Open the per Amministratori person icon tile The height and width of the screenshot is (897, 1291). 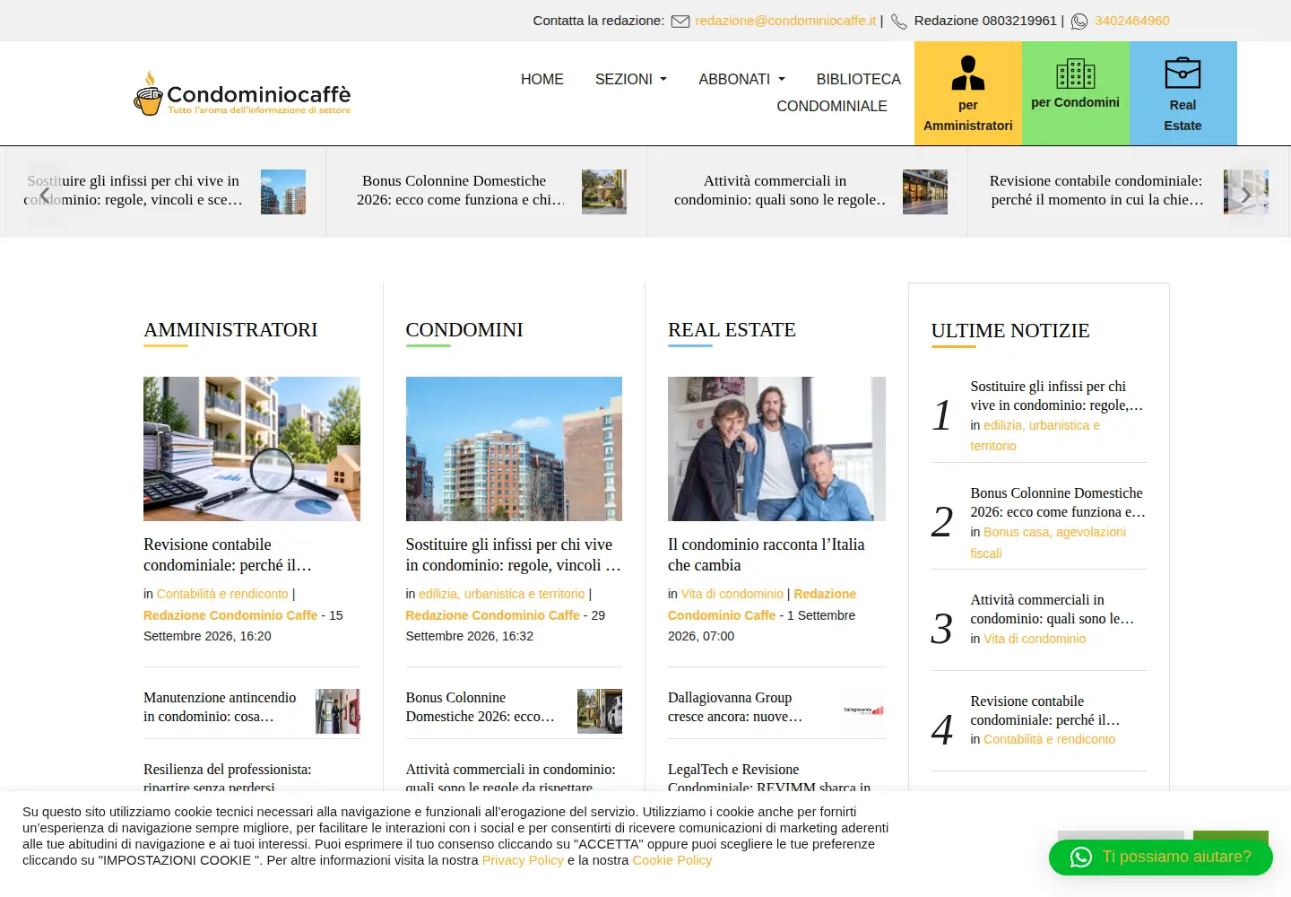click(x=968, y=93)
